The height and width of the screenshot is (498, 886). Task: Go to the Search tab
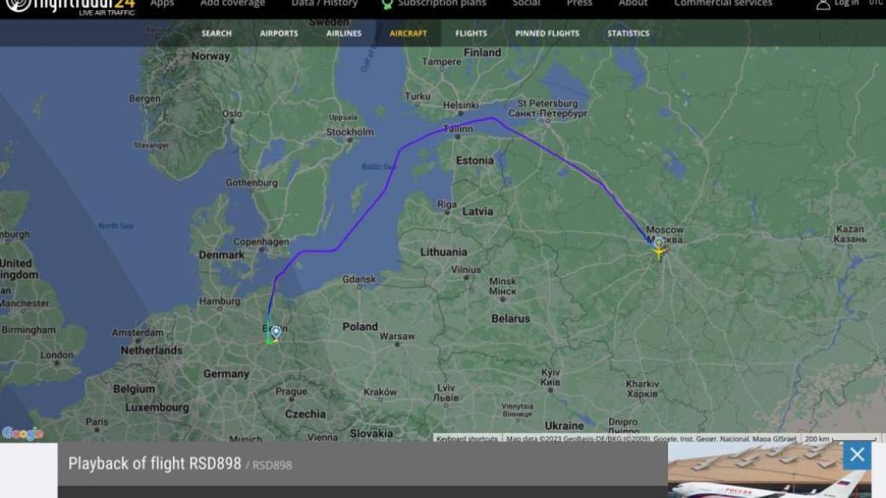click(x=216, y=33)
